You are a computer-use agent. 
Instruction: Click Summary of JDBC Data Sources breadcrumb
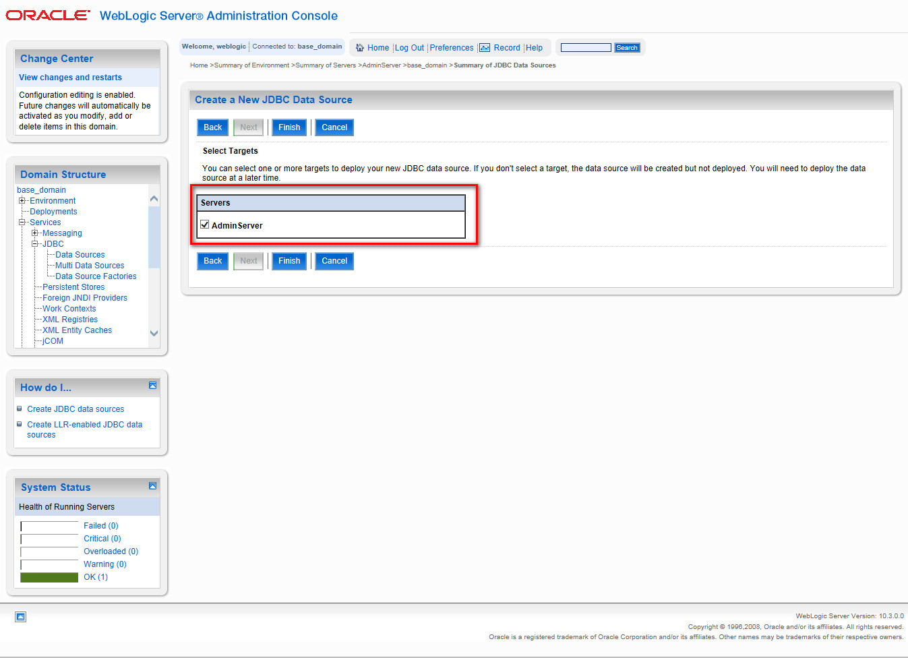point(505,65)
